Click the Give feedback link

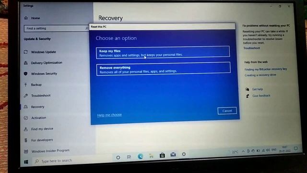click(261, 96)
